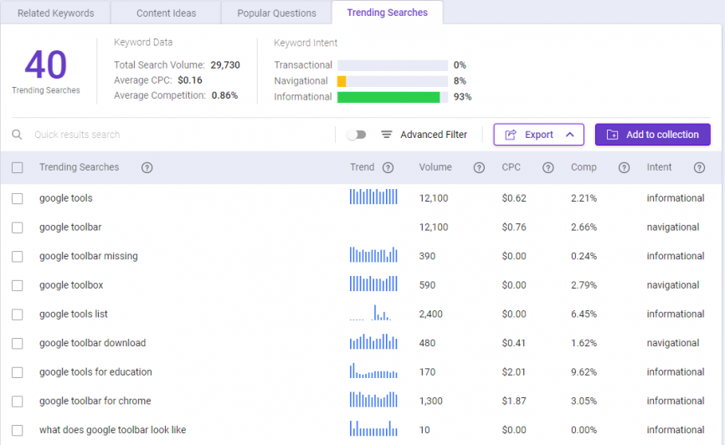The image size is (725, 445).
Task: Click the keyword 'google toolbar for chrome'
Action: [95, 402]
